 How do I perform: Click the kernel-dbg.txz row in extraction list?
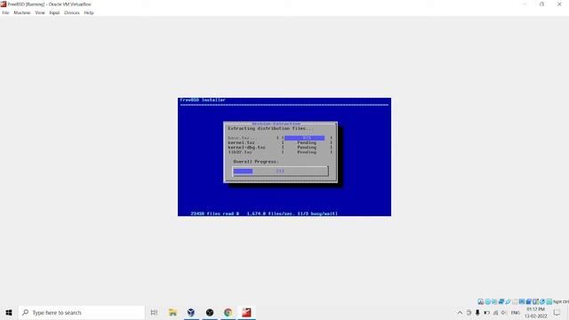(x=280, y=148)
